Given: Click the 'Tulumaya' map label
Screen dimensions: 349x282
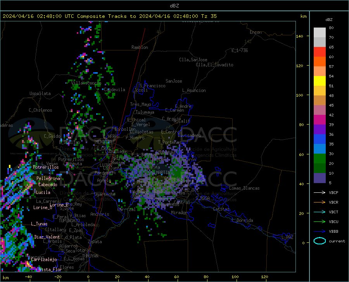Looking at the screenshot, I should [x=145, y=112].
